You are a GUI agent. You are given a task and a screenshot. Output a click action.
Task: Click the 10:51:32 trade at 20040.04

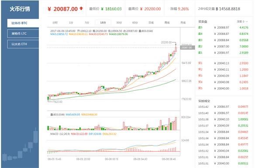[x=223, y=151]
